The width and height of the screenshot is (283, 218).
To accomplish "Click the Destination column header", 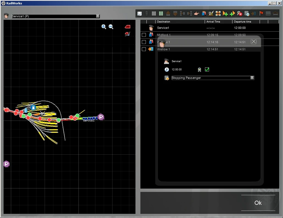I will click(163, 22).
